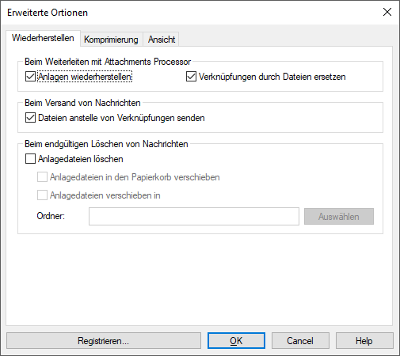Select the Wiederherstellen tab
400x356 pixels.
coord(43,38)
